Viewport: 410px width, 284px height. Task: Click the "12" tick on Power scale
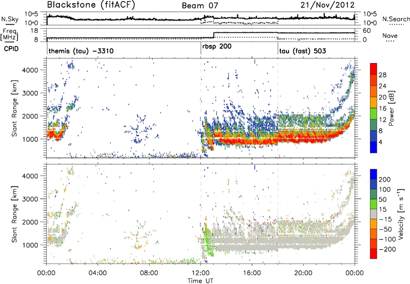(x=382, y=120)
